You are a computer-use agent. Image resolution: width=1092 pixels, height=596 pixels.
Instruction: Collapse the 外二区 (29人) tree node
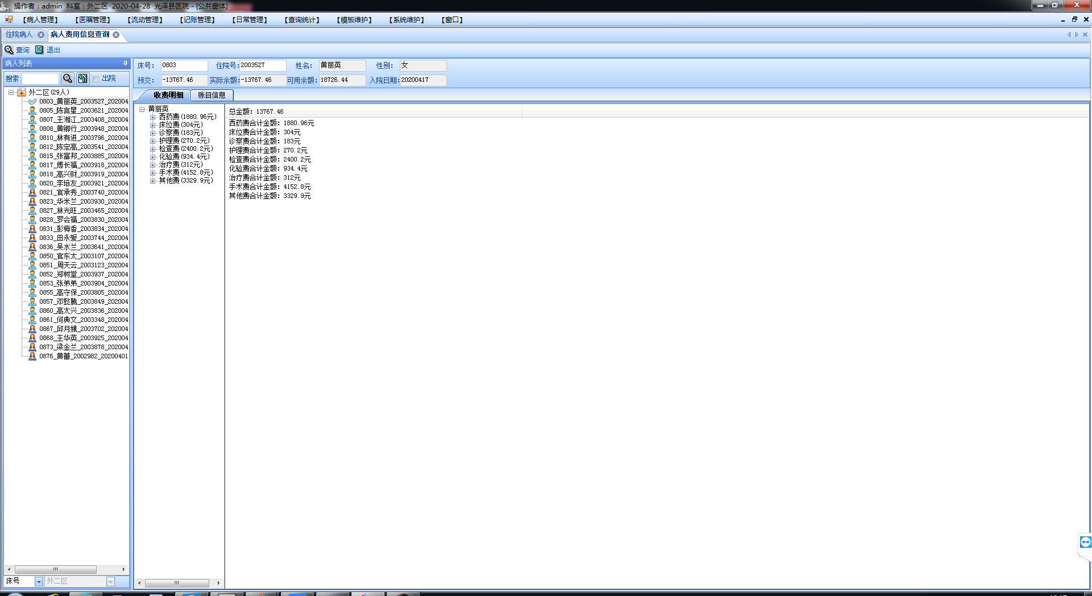pos(11,92)
